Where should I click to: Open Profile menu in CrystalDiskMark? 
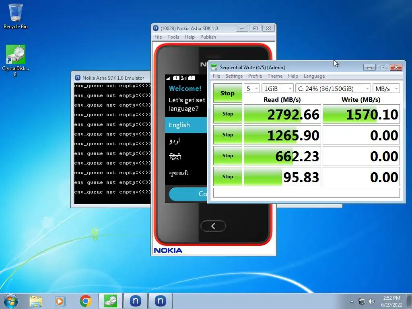click(x=255, y=76)
